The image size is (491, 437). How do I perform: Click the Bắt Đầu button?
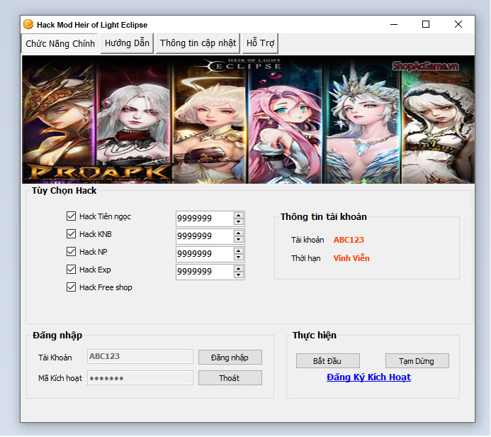point(328,361)
